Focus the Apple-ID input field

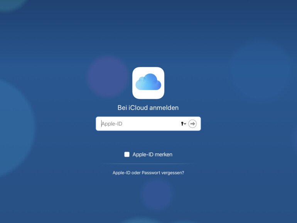pyautogui.click(x=148, y=124)
